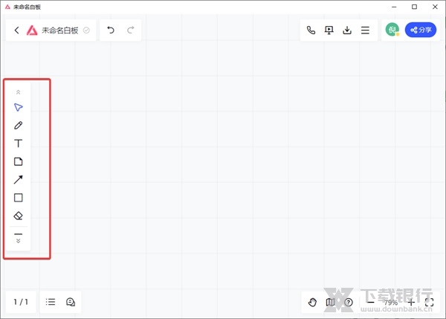
Task: Start a voice call with phone icon
Action: click(x=311, y=30)
